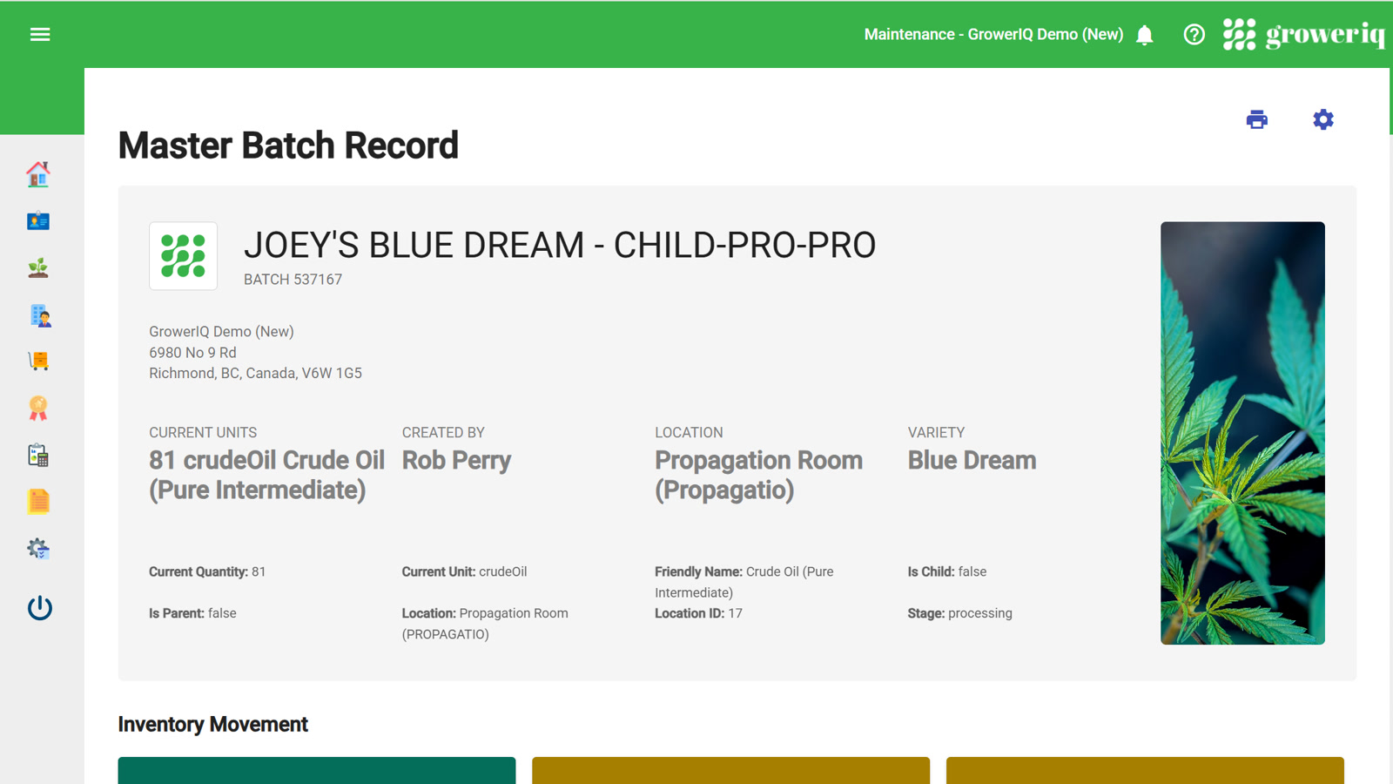Click the Propagation Room (Propagatio) location value
The height and width of the screenshot is (784, 1393).
click(x=758, y=475)
